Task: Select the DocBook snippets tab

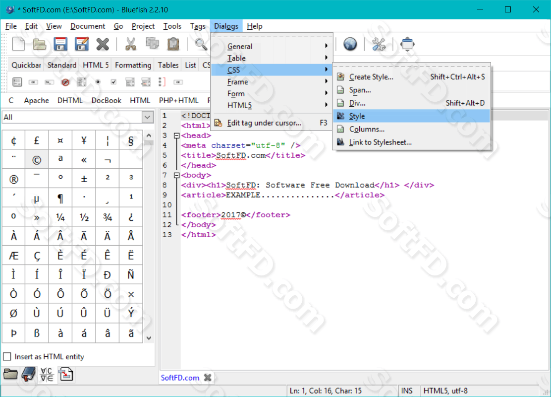Action: (106, 100)
